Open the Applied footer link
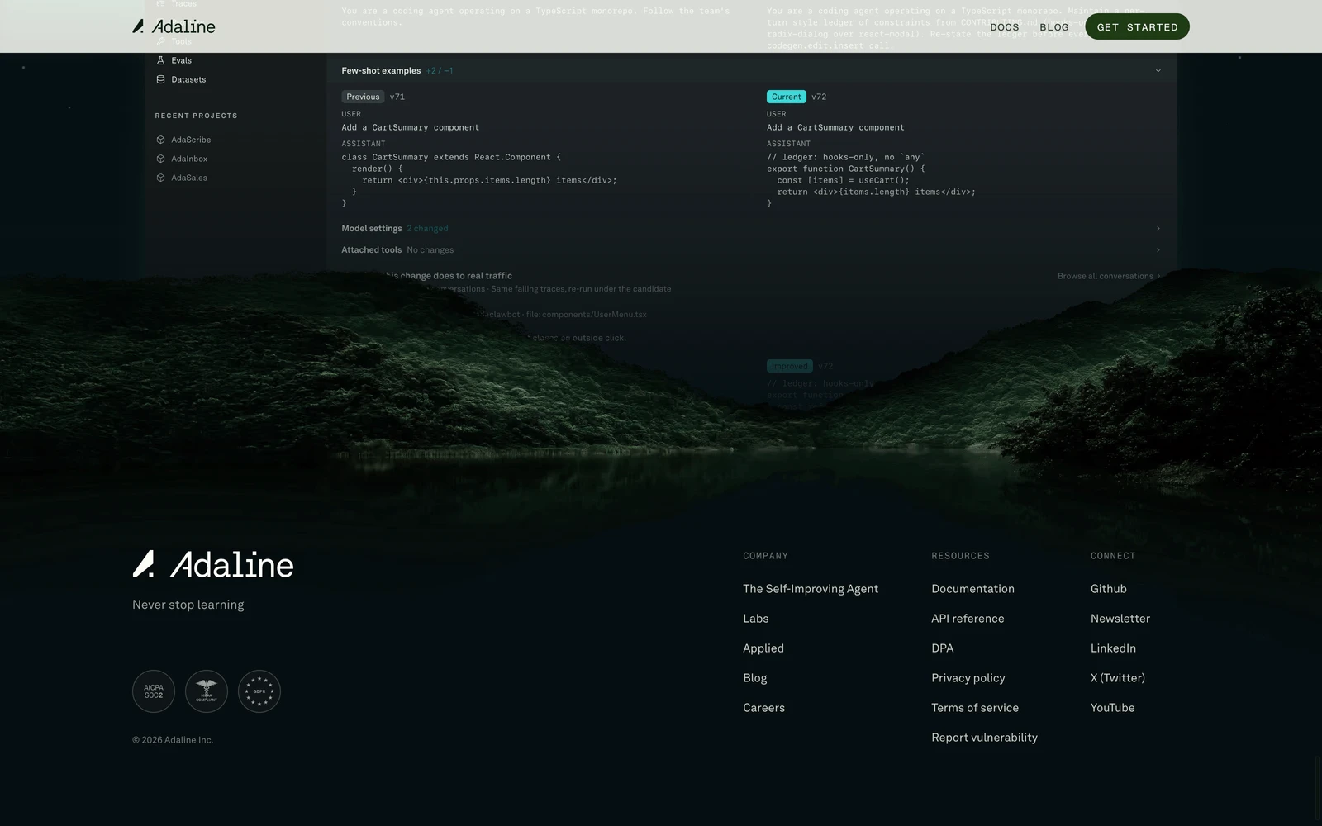This screenshot has height=826, width=1322. (x=763, y=648)
